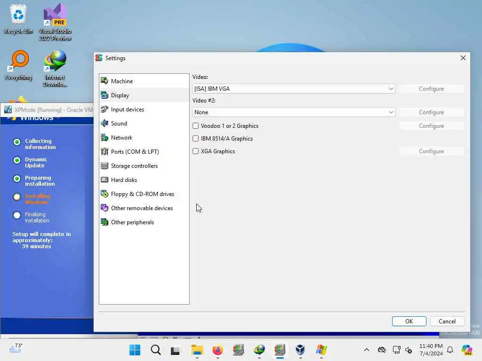Launch Firefox from the taskbar

(217, 350)
